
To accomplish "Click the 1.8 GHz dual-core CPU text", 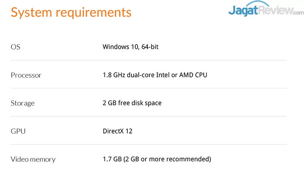I will 155,75.
